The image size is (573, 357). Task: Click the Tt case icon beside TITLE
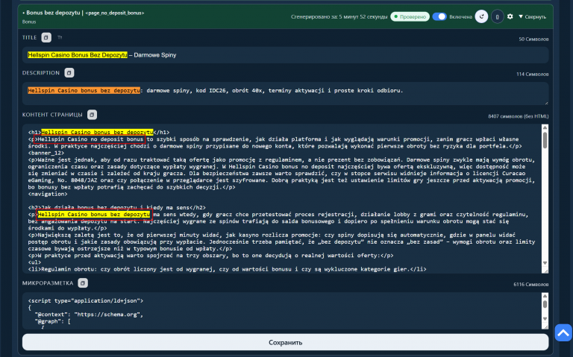click(x=60, y=37)
